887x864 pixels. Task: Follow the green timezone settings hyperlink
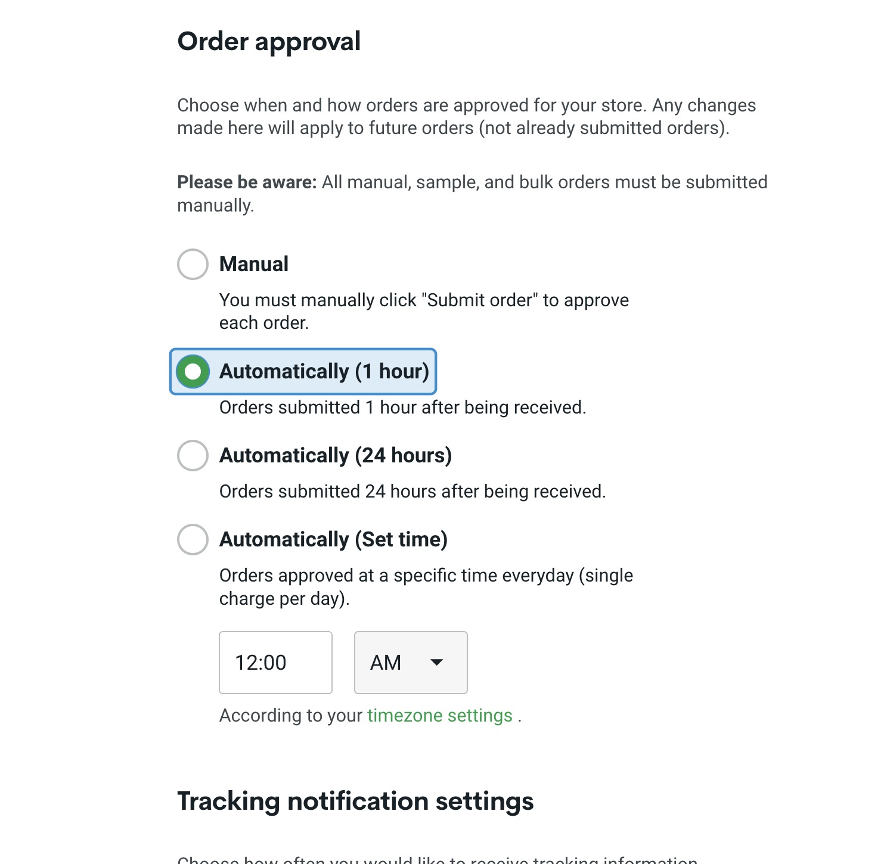coord(440,715)
